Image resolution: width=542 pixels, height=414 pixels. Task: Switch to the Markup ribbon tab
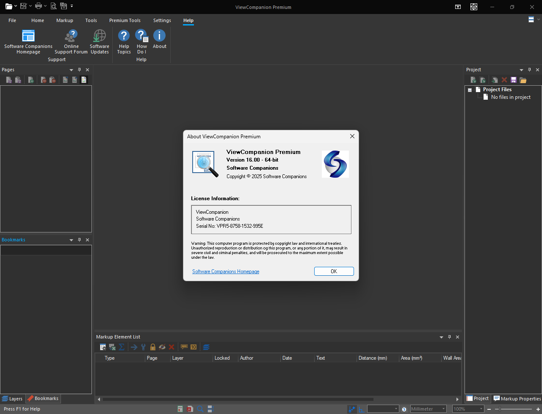(x=65, y=20)
